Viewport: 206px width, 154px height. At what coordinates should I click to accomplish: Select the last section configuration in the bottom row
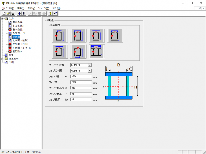coord(97,51)
